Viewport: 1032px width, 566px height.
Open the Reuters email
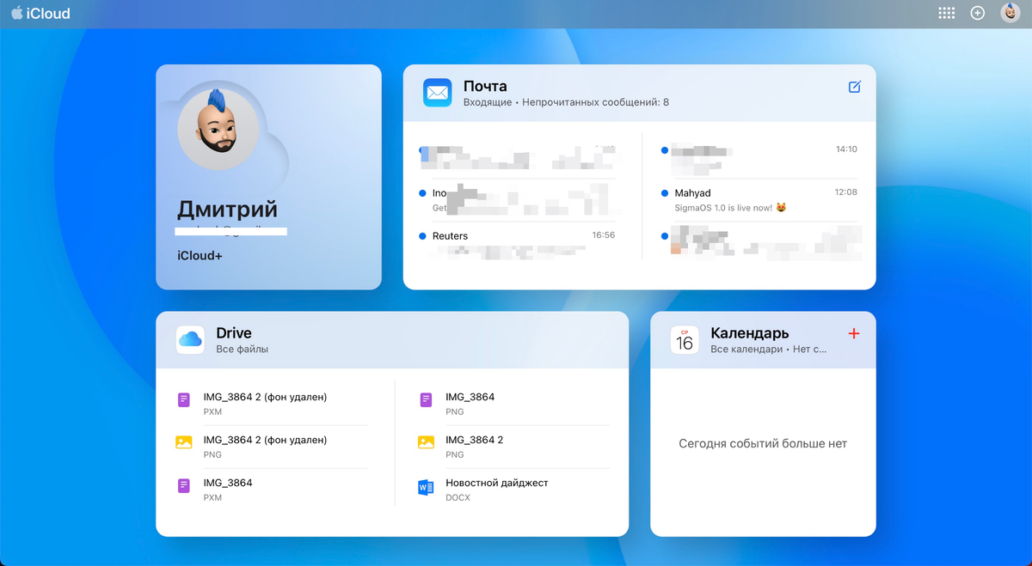click(x=517, y=243)
